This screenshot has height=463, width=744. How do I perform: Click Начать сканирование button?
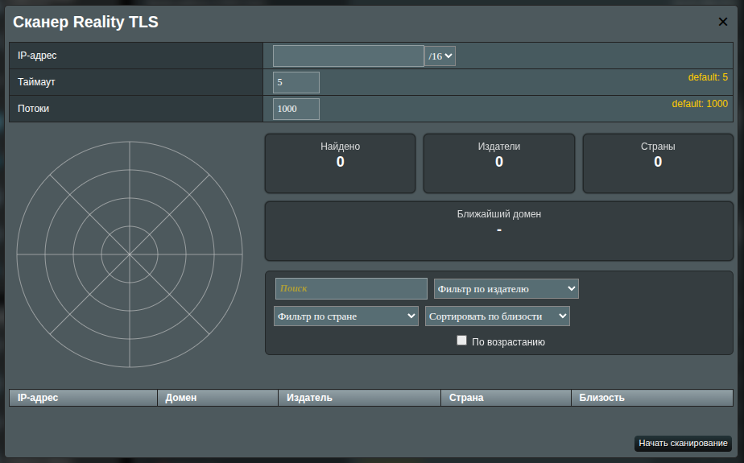pos(683,443)
